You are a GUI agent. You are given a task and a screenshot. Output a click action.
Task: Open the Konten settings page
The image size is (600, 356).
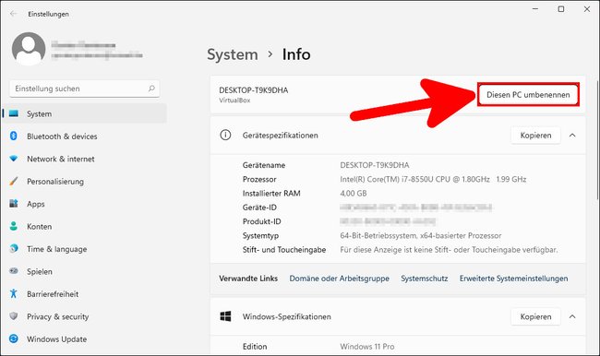(85, 226)
